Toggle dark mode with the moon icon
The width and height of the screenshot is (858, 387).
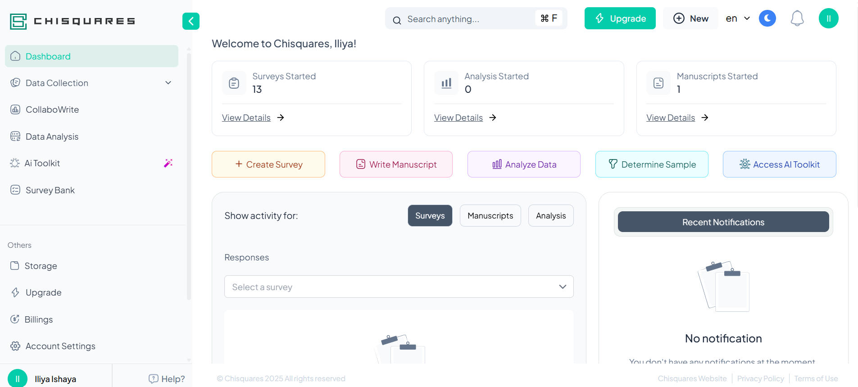[767, 18]
